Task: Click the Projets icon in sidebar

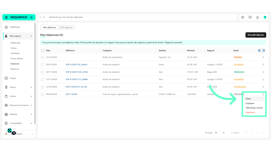Action: [6, 78]
